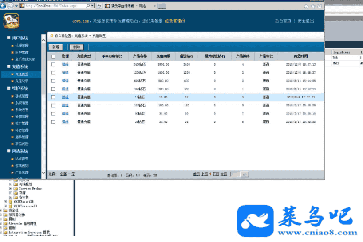Click the WHJHTreasureDB database icon
Image resolution: width=363 pixels, height=242 pixels.
(x=10, y=206)
